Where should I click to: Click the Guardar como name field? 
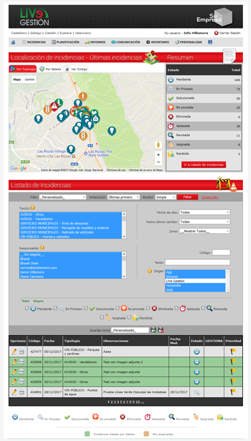(x=130, y=330)
